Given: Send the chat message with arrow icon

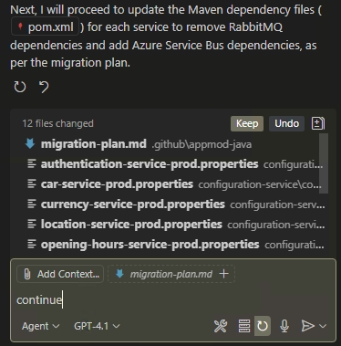Looking at the screenshot, I should click(307, 326).
